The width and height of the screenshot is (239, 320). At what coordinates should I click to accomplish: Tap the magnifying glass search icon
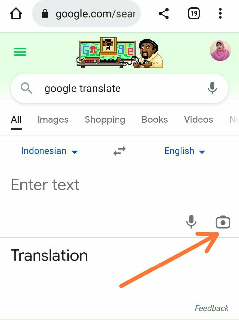coord(26,88)
